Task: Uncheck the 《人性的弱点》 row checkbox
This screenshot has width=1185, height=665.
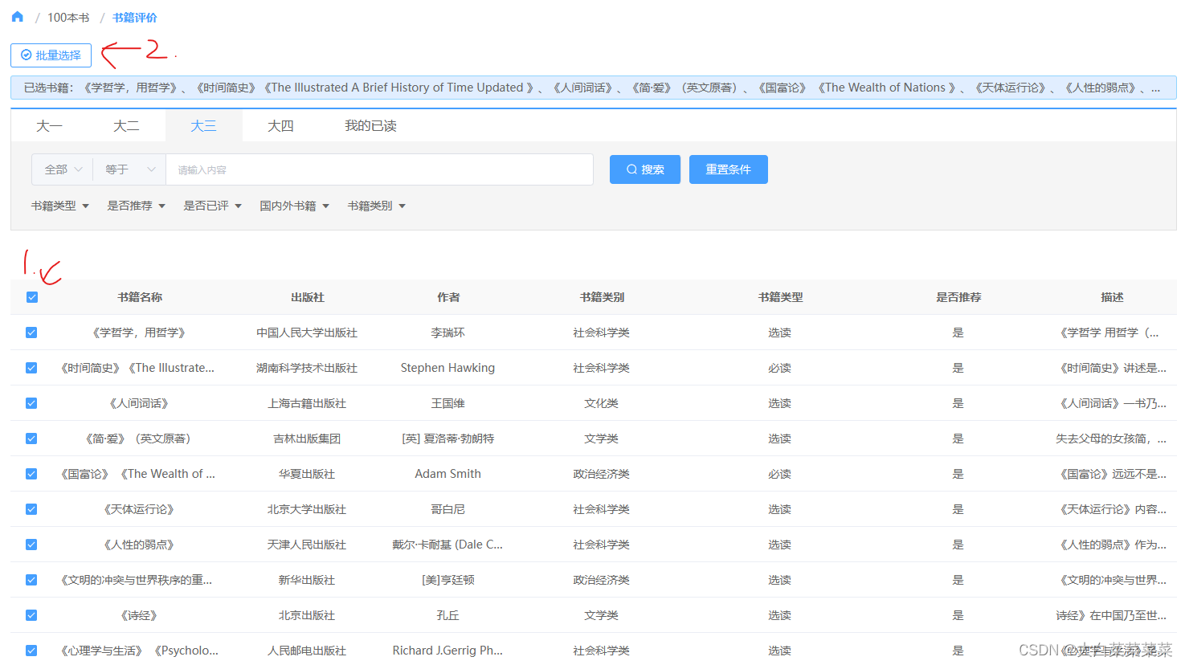Action: 31,545
